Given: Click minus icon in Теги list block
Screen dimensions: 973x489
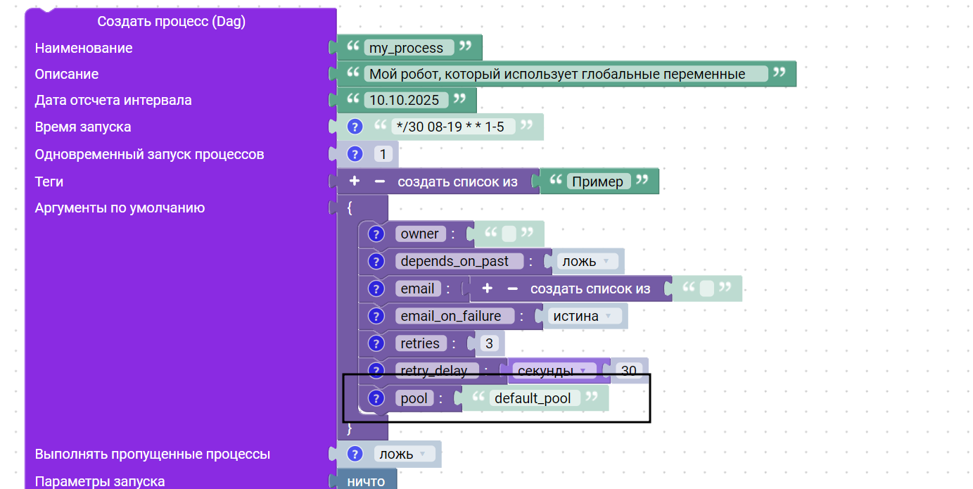Looking at the screenshot, I should tap(380, 182).
